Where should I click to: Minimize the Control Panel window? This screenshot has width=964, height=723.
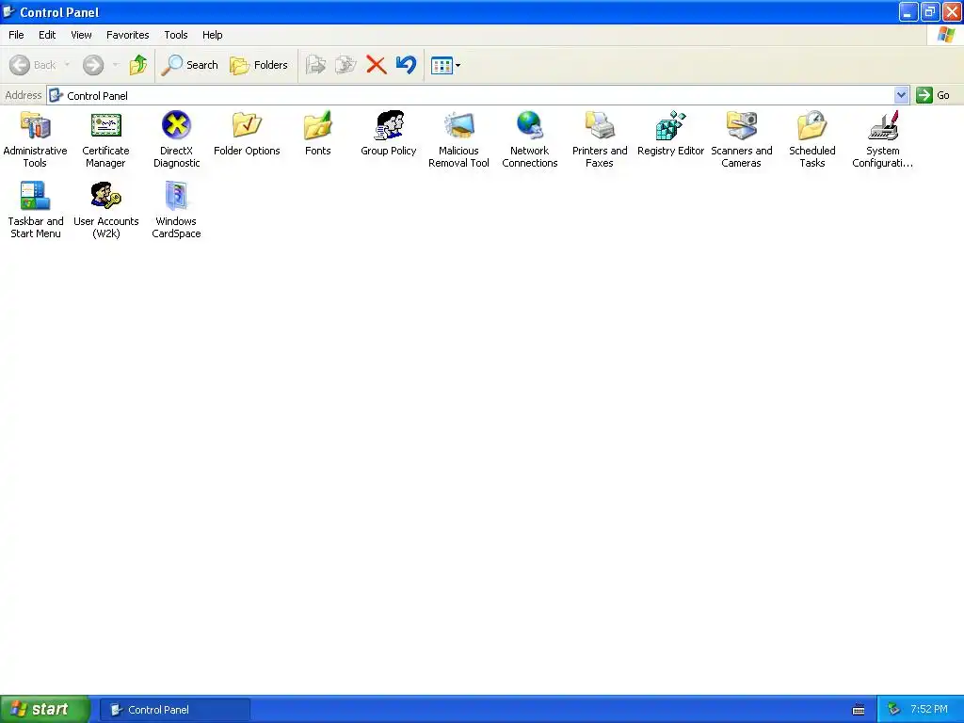(x=908, y=11)
